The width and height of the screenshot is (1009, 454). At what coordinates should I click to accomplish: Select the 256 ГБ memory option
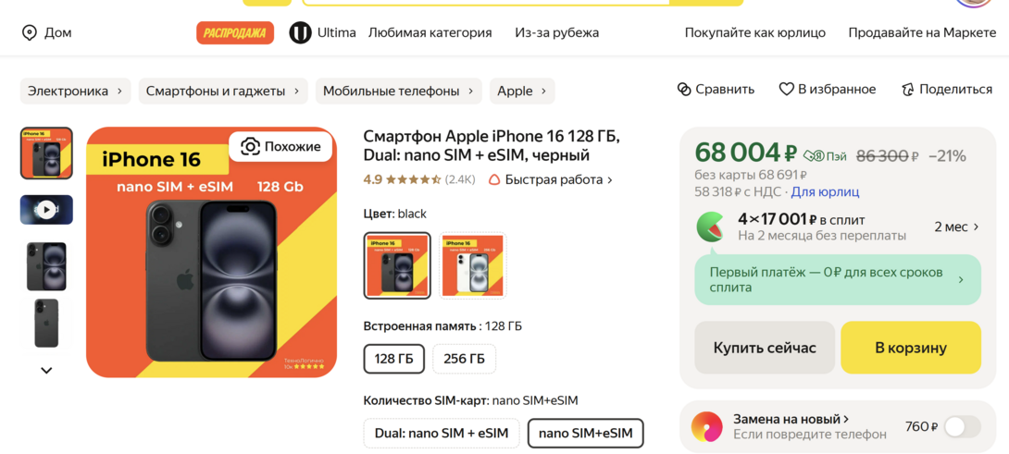point(464,359)
